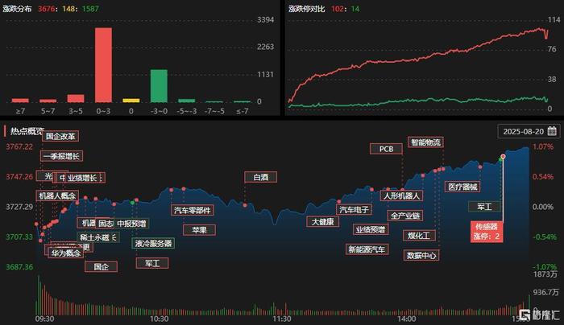The width and height of the screenshot is (564, 325).
Task: Open the calendar icon beside 2025-08-20
Action: [x=552, y=131]
